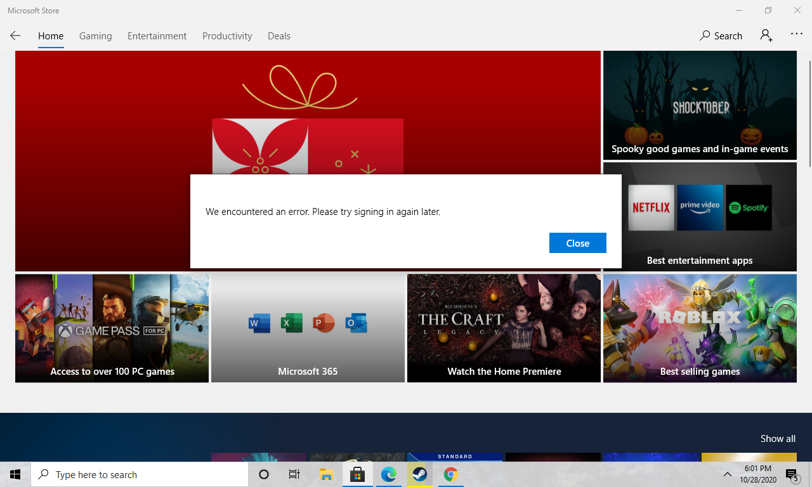The height and width of the screenshot is (487, 812).
Task: Click the Microsoft Store taskbar icon
Action: 357,474
